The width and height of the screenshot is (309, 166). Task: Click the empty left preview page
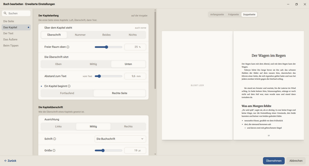197,85
